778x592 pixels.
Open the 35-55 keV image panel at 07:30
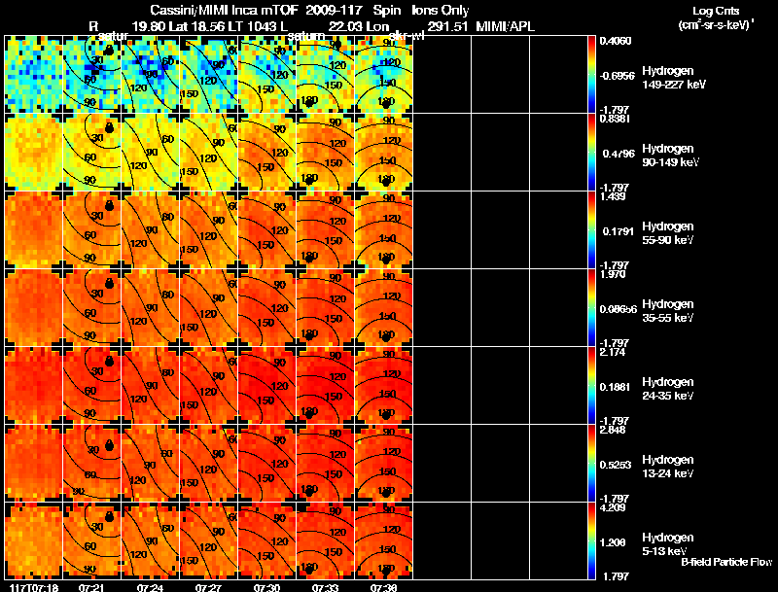[x=266, y=308]
